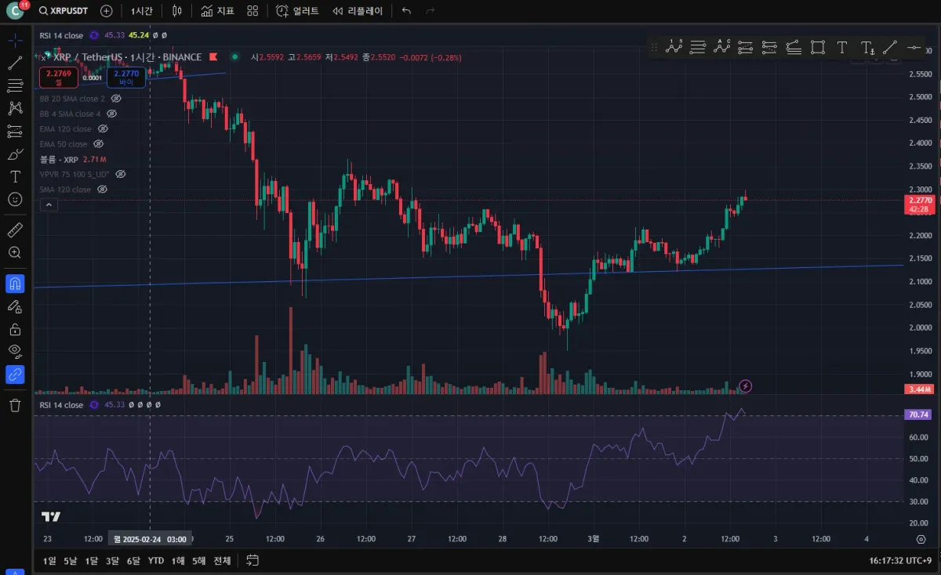Open the Fibonacci retracement tools group
This screenshot has height=575, width=941.
click(15, 85)
